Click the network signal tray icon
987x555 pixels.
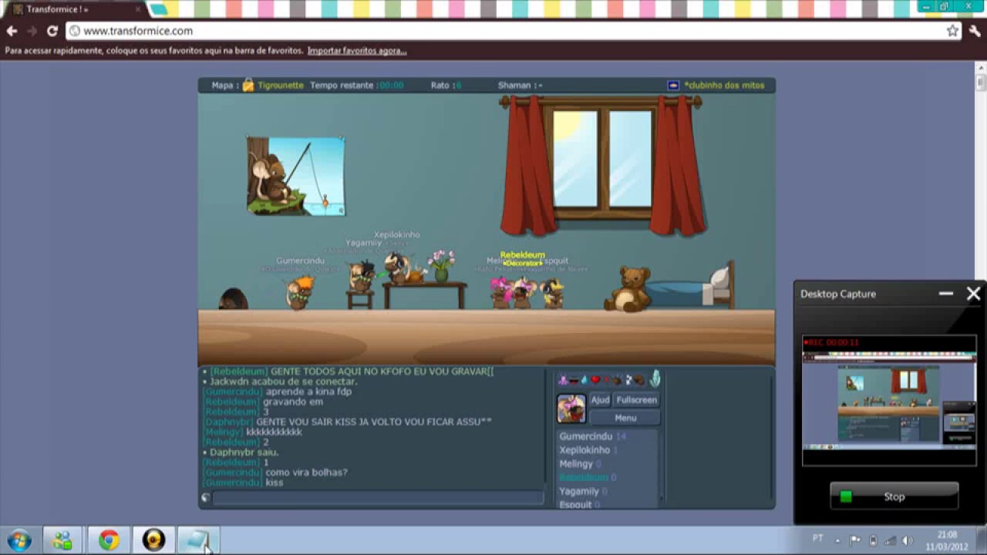pyautogui.click(x=891, y=540)
